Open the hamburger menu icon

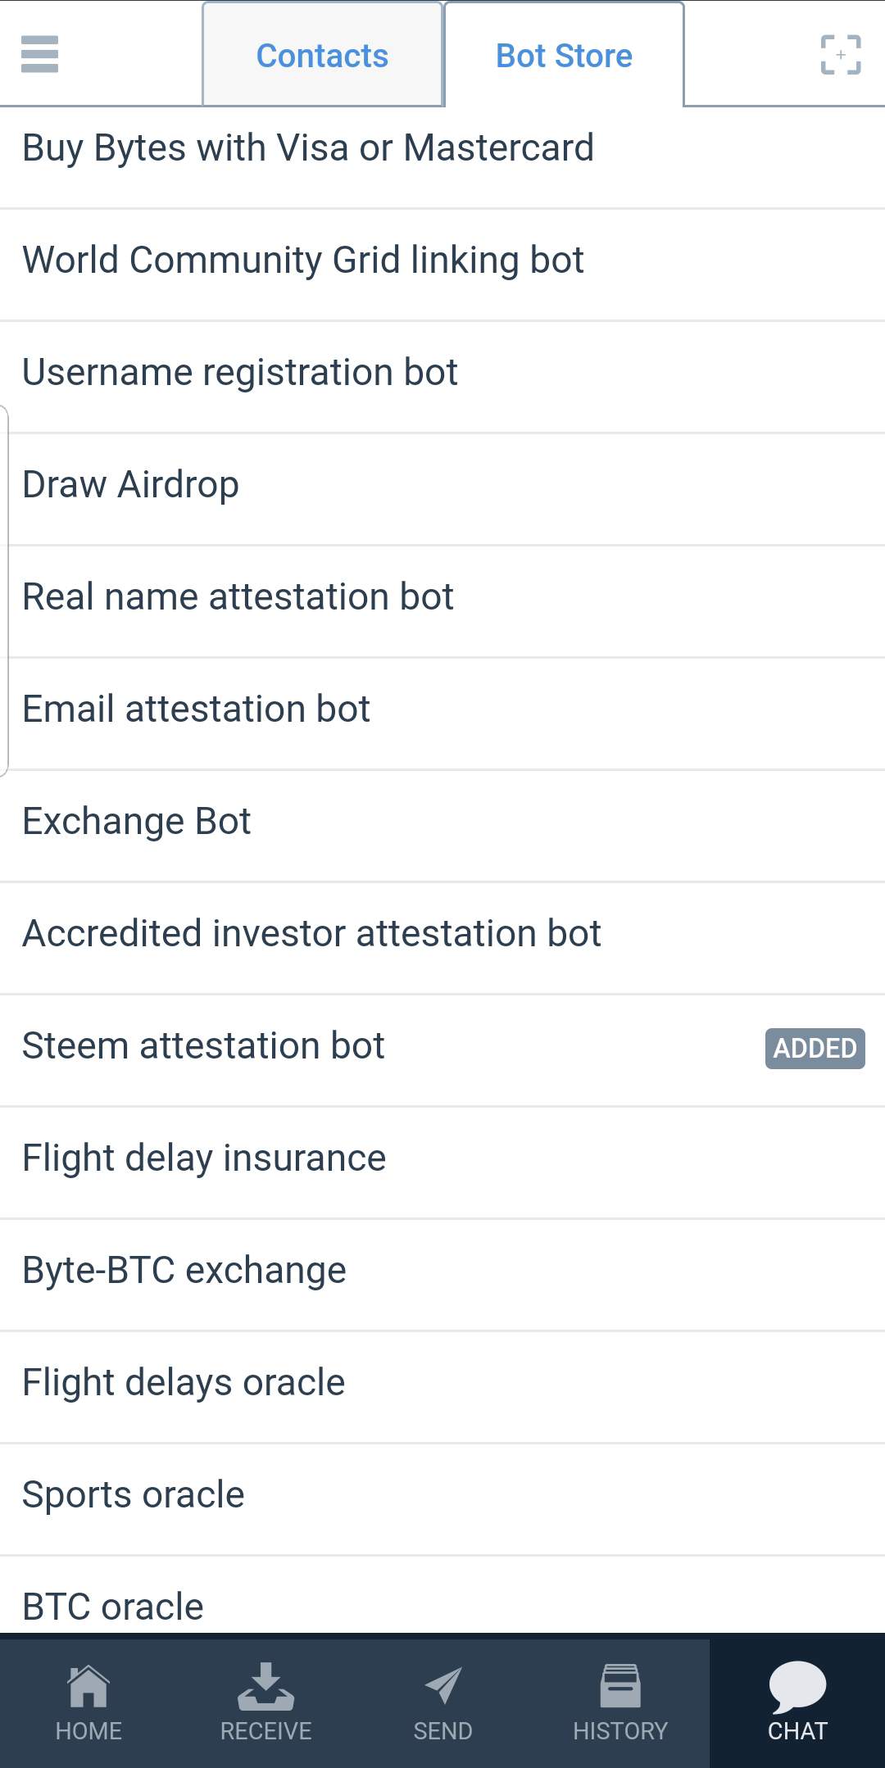[39, 54]
